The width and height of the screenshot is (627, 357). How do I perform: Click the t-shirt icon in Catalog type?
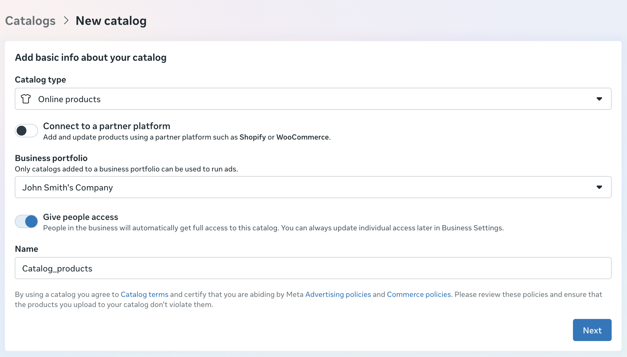click(26, 99)
